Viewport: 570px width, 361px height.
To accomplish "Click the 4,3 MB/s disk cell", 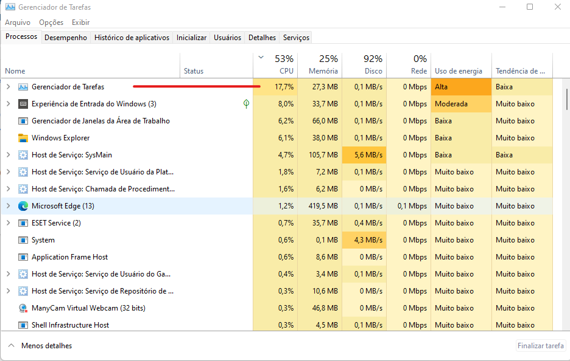I will 364,240.
